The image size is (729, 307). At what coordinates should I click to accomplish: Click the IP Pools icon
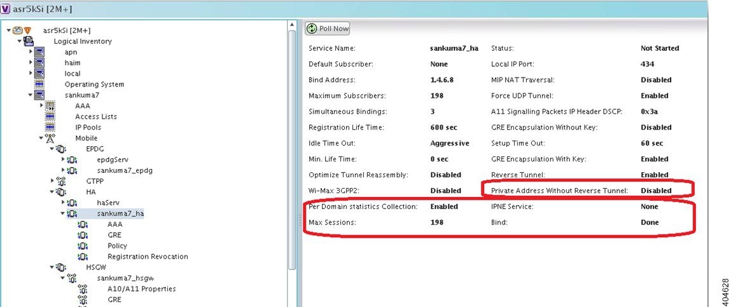(x=50, y=127)
